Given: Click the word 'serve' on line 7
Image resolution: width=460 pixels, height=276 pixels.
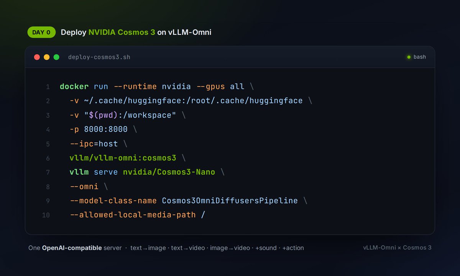Looking at the screenshot, I should coord(106,172).
